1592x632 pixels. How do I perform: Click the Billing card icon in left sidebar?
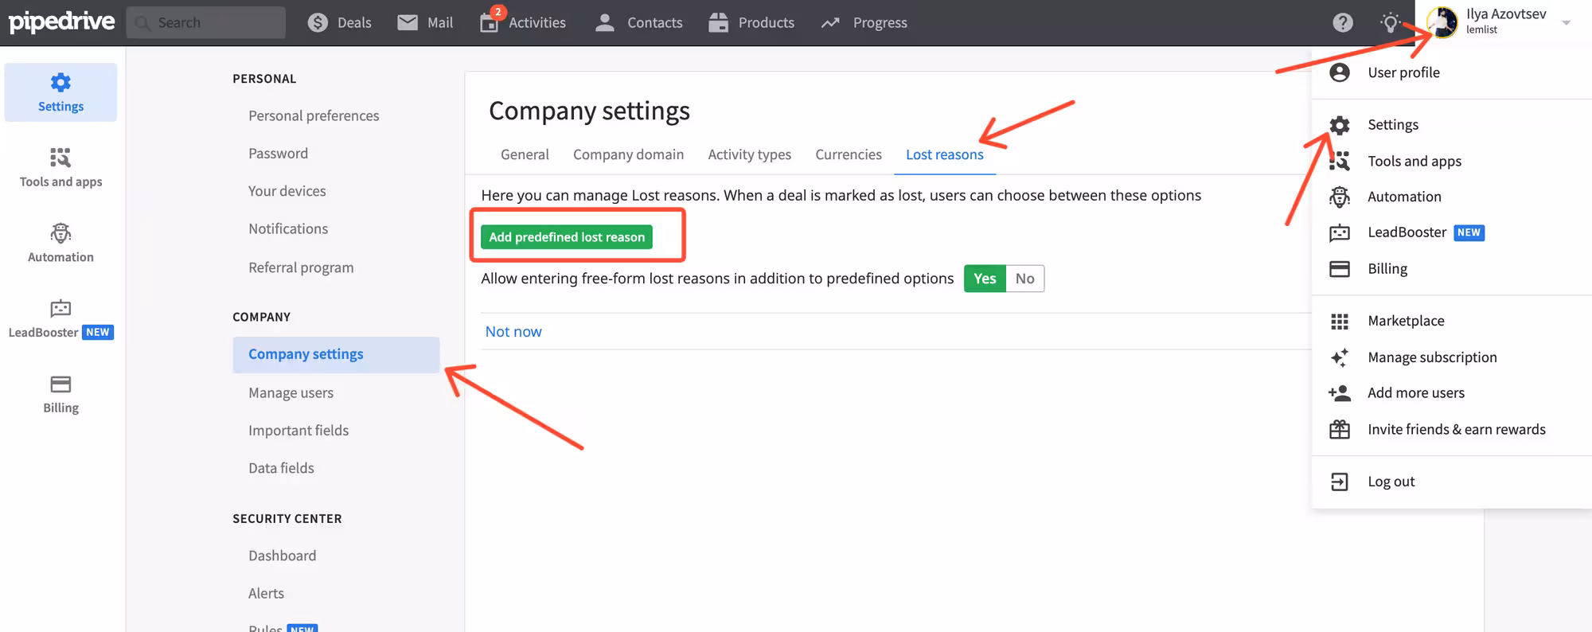pyautogui.click(x=60, y=384)
